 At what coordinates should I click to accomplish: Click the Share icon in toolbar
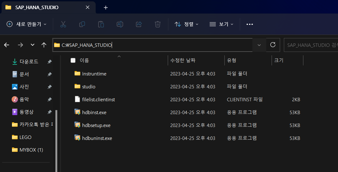138,24
